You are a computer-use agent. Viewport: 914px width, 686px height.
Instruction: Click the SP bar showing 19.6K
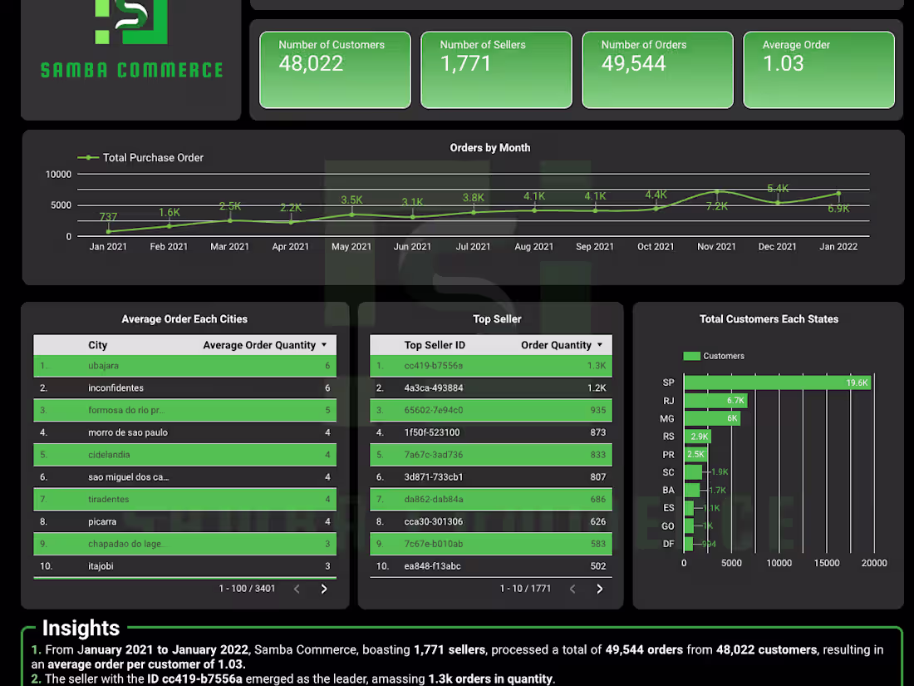[777, 382]
